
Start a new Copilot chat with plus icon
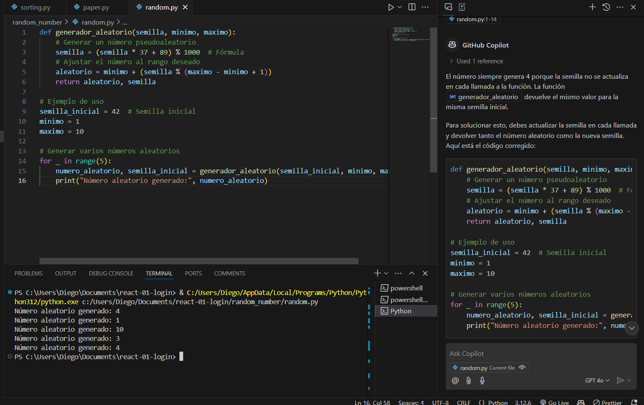click(592, 7)
